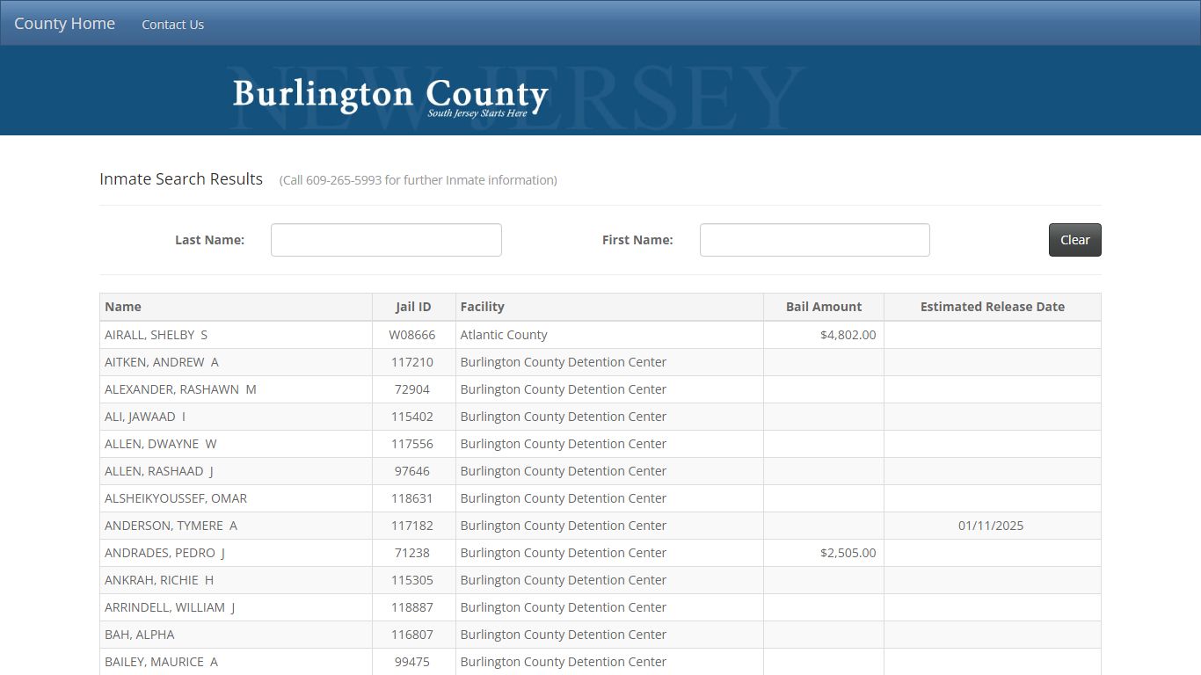
Task: Click the Inmate Search Results heading
Action: [x=181, y=179]
